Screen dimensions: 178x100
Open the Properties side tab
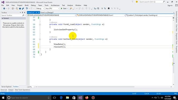tap(177, 49)
